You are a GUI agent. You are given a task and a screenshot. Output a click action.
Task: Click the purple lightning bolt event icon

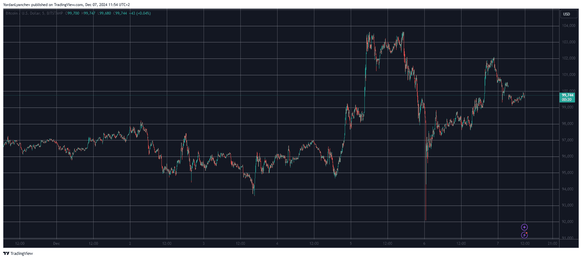coord(524,235)
